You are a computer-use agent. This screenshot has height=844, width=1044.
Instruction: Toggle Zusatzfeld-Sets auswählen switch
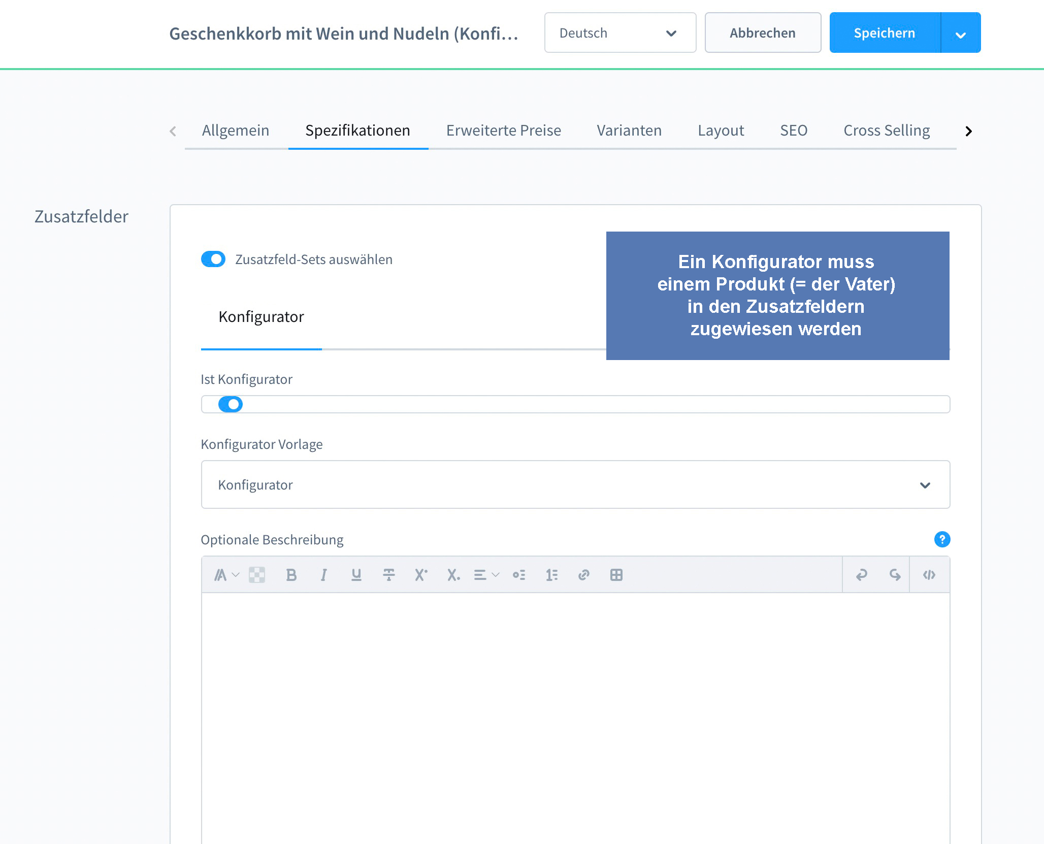point(213,259)
